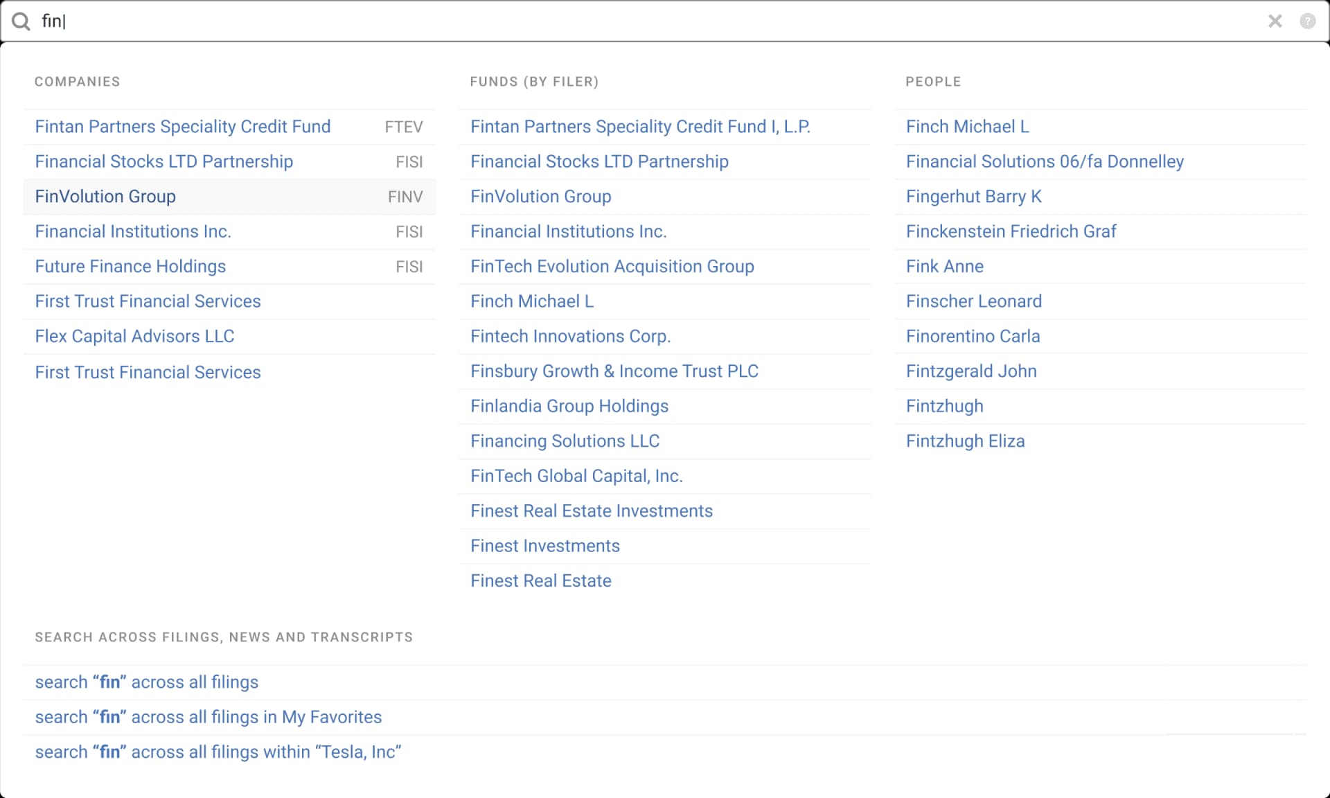
Task: Select Financial Stocks LTD Partnership company
Action: (x=163, y=161)
